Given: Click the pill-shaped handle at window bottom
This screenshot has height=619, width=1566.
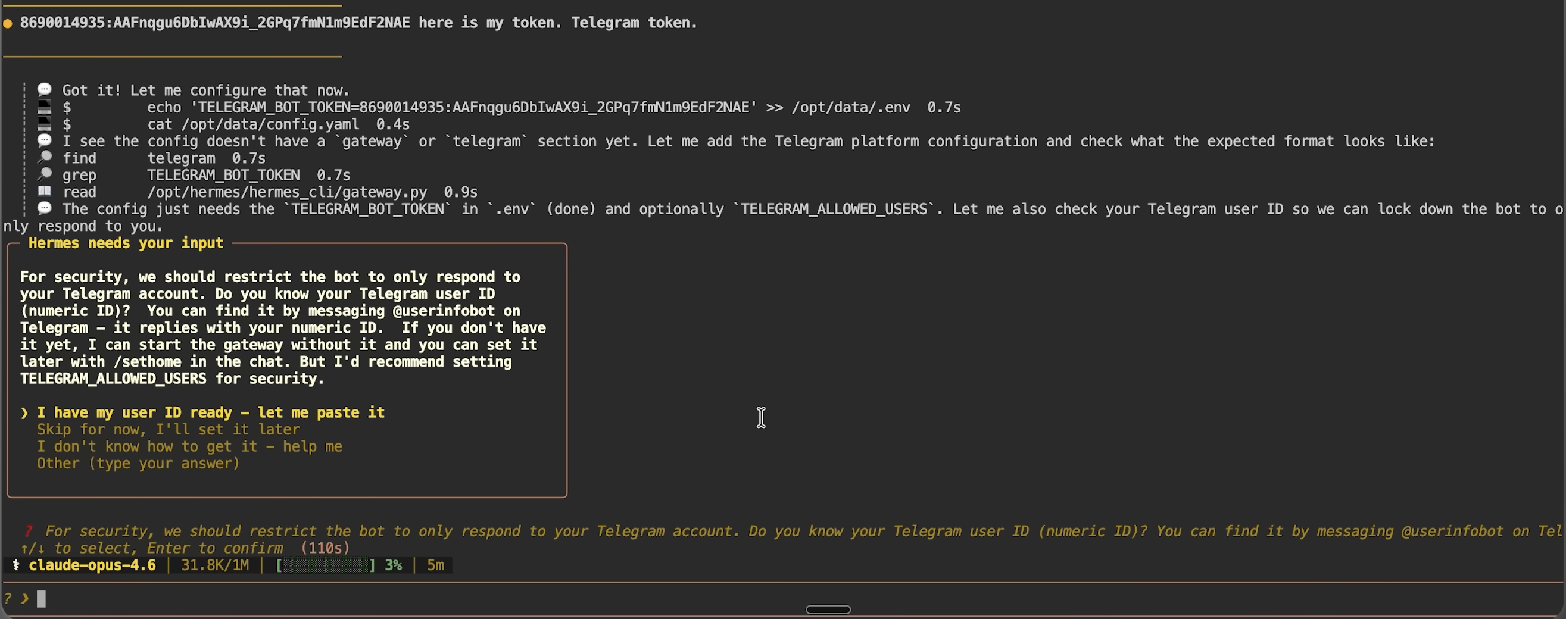Looking at the screenshot, I should click(x=828, y=609).
